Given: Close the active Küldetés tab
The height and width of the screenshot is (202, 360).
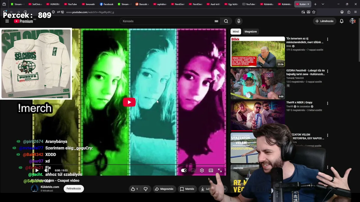Looking at the screenshot, I should [308, 4].
